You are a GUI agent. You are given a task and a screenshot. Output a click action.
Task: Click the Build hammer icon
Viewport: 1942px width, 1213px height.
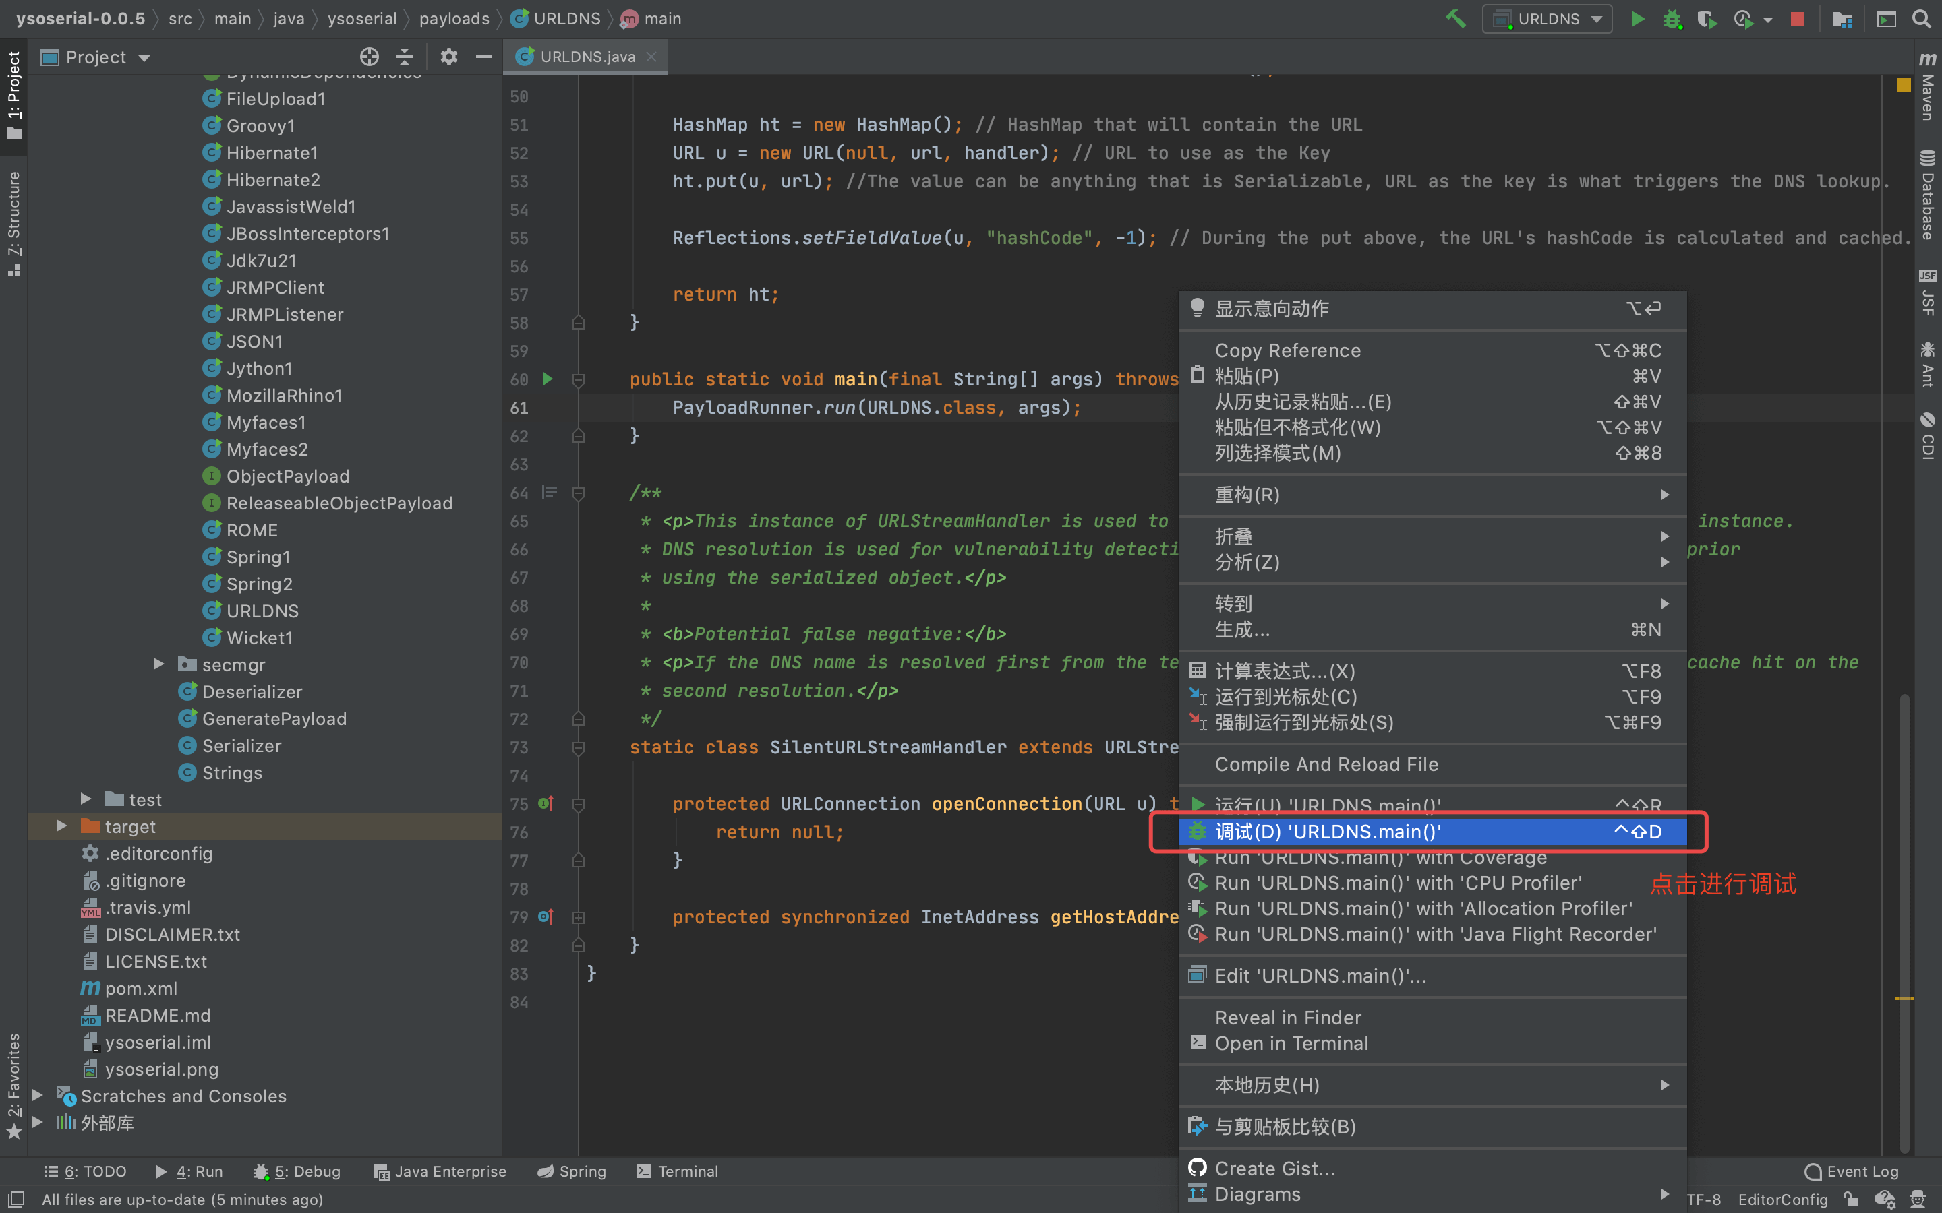pos(1456,18)
